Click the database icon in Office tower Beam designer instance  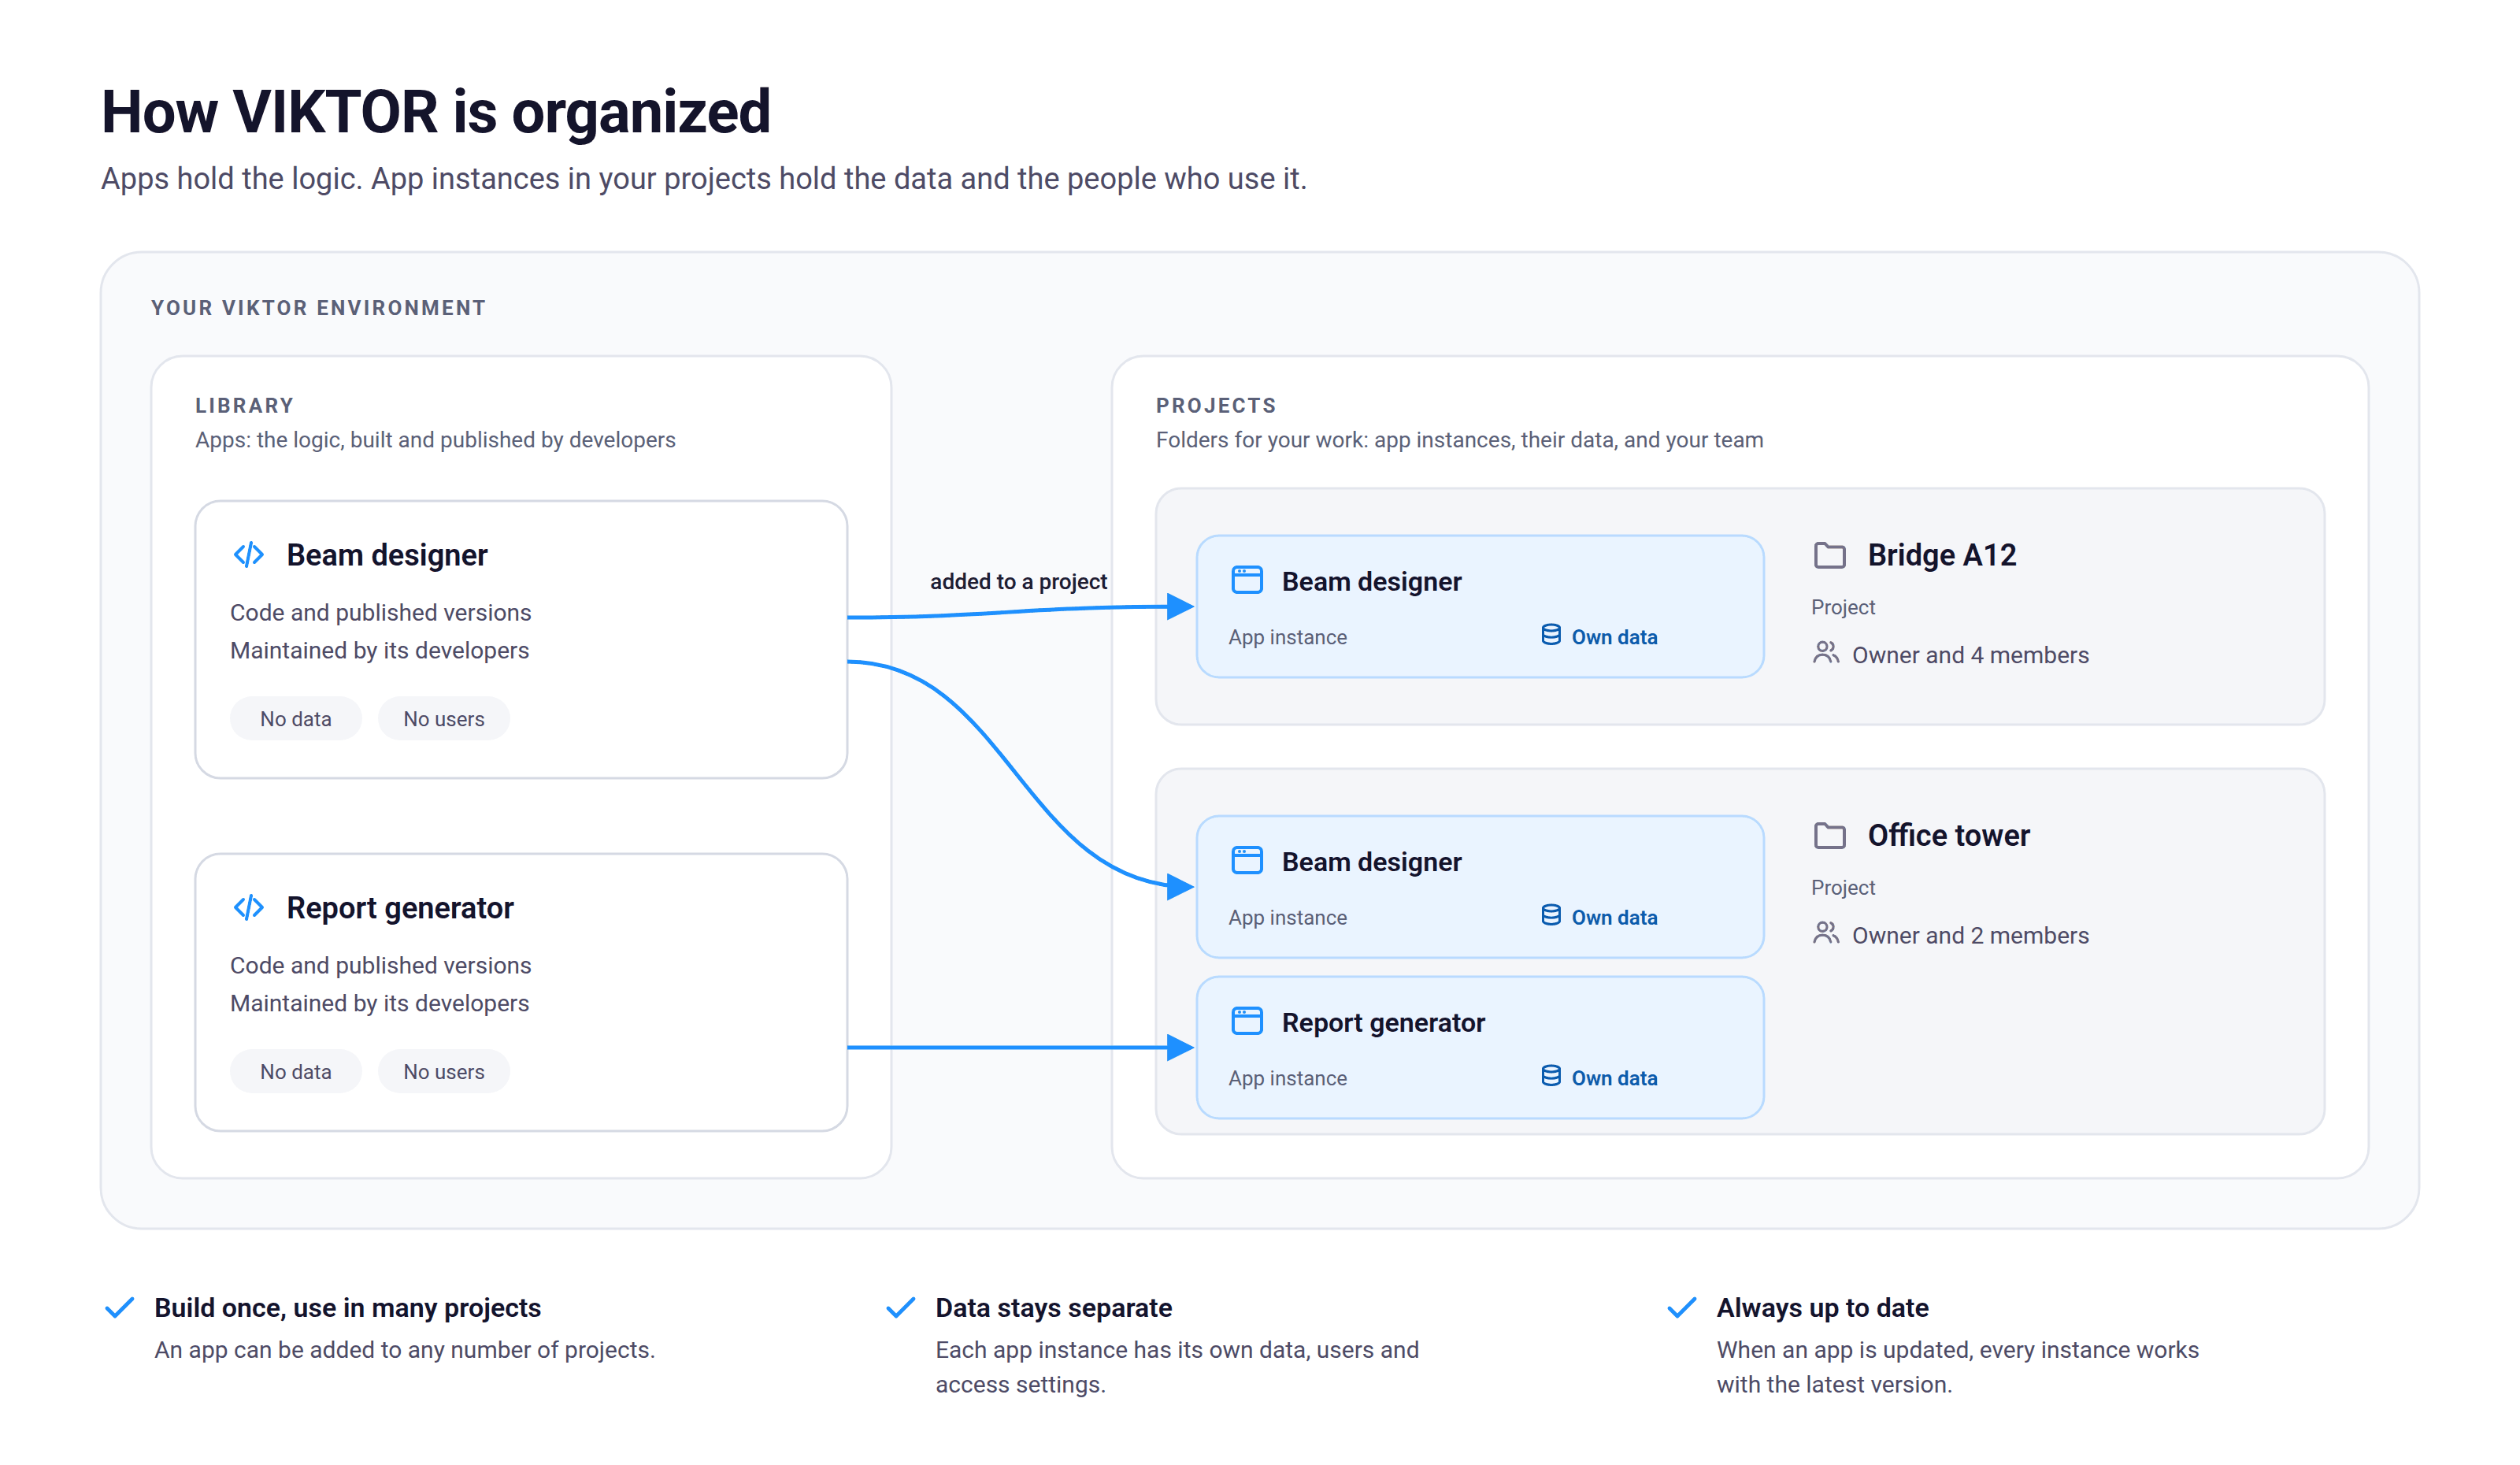click(1551, 915)
